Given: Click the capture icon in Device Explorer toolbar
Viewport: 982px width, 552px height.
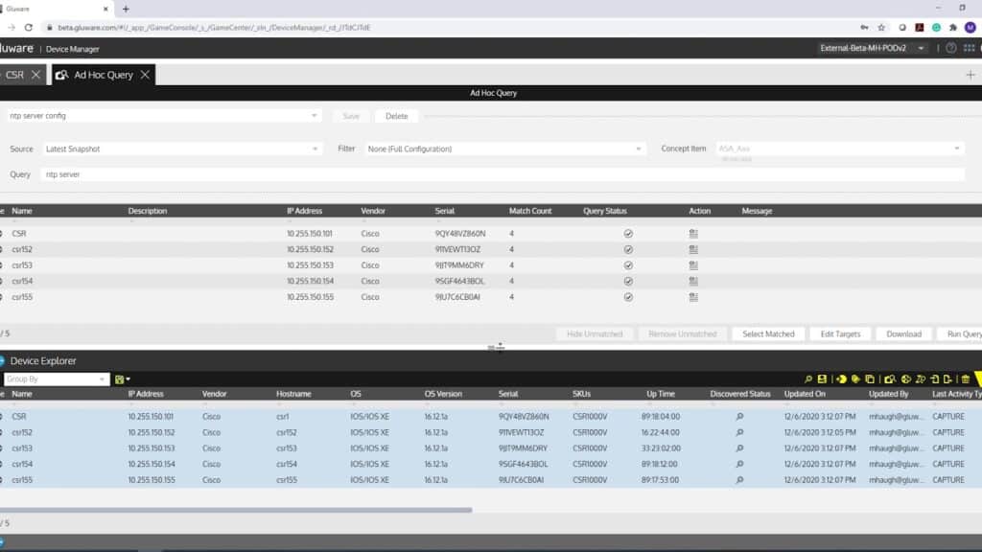Looking at the screenshot, I should tap(890, 379).
